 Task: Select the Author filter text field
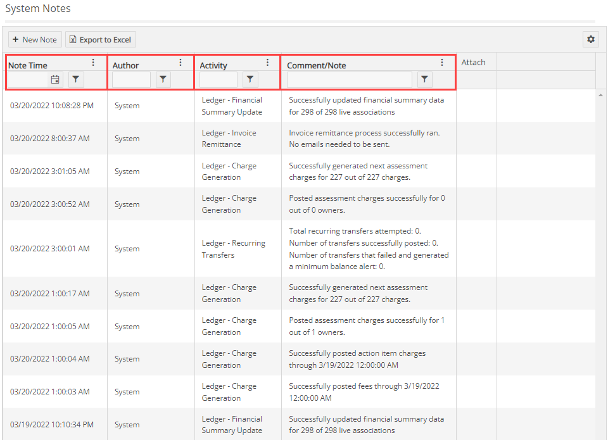(x=130, y=79)
